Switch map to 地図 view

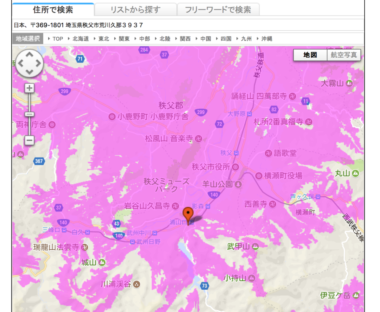pos(310,55)
